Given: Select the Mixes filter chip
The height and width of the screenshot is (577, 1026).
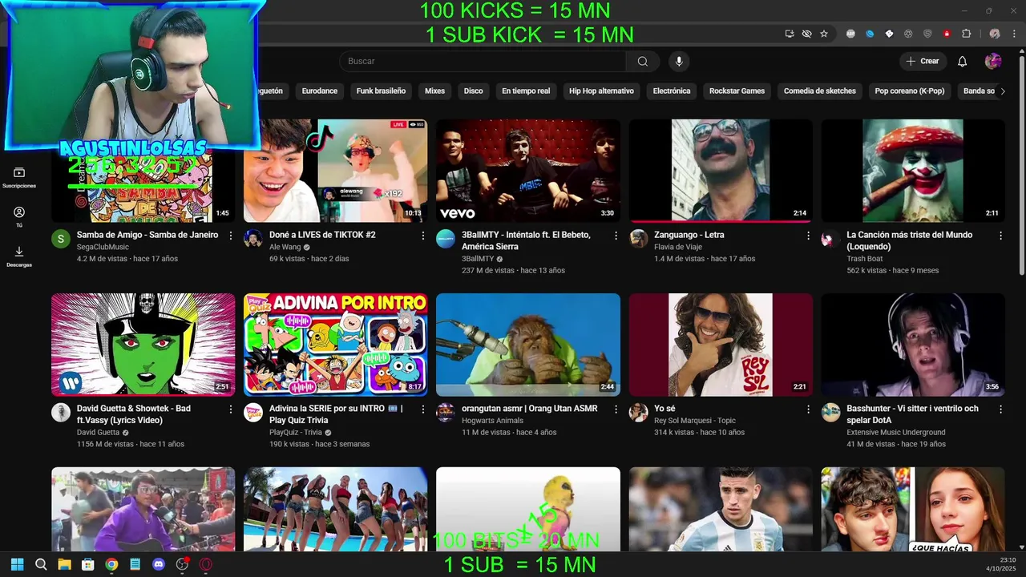Looking at the screenshot, I should [434, 91].
